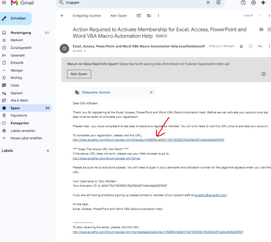
Task: Open the Entwürfe folder
Action: point(17,63)
